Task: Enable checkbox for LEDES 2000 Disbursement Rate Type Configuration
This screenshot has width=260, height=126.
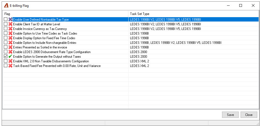Action: 6,52
